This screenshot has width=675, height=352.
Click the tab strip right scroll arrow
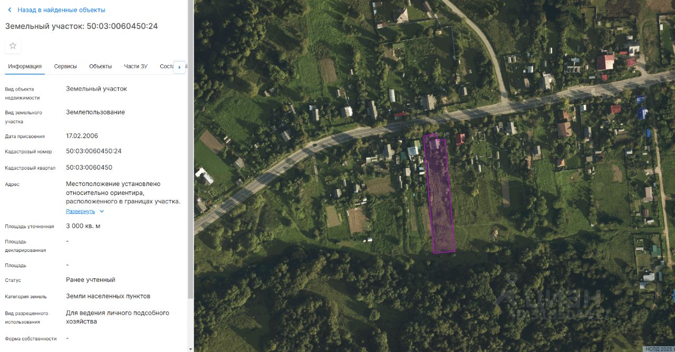(x=180, y=67)
